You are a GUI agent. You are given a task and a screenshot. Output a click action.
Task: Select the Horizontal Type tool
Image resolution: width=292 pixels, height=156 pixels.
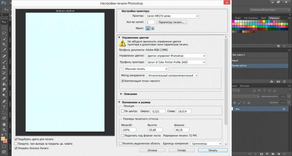[x=4, y=107]
